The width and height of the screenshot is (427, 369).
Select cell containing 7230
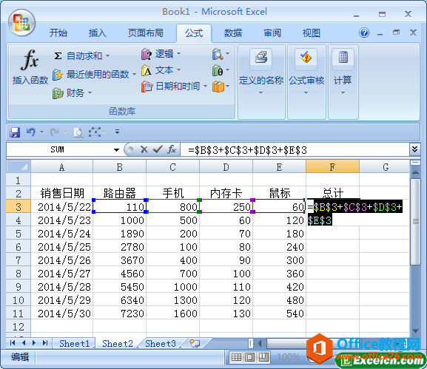[120, 314]
